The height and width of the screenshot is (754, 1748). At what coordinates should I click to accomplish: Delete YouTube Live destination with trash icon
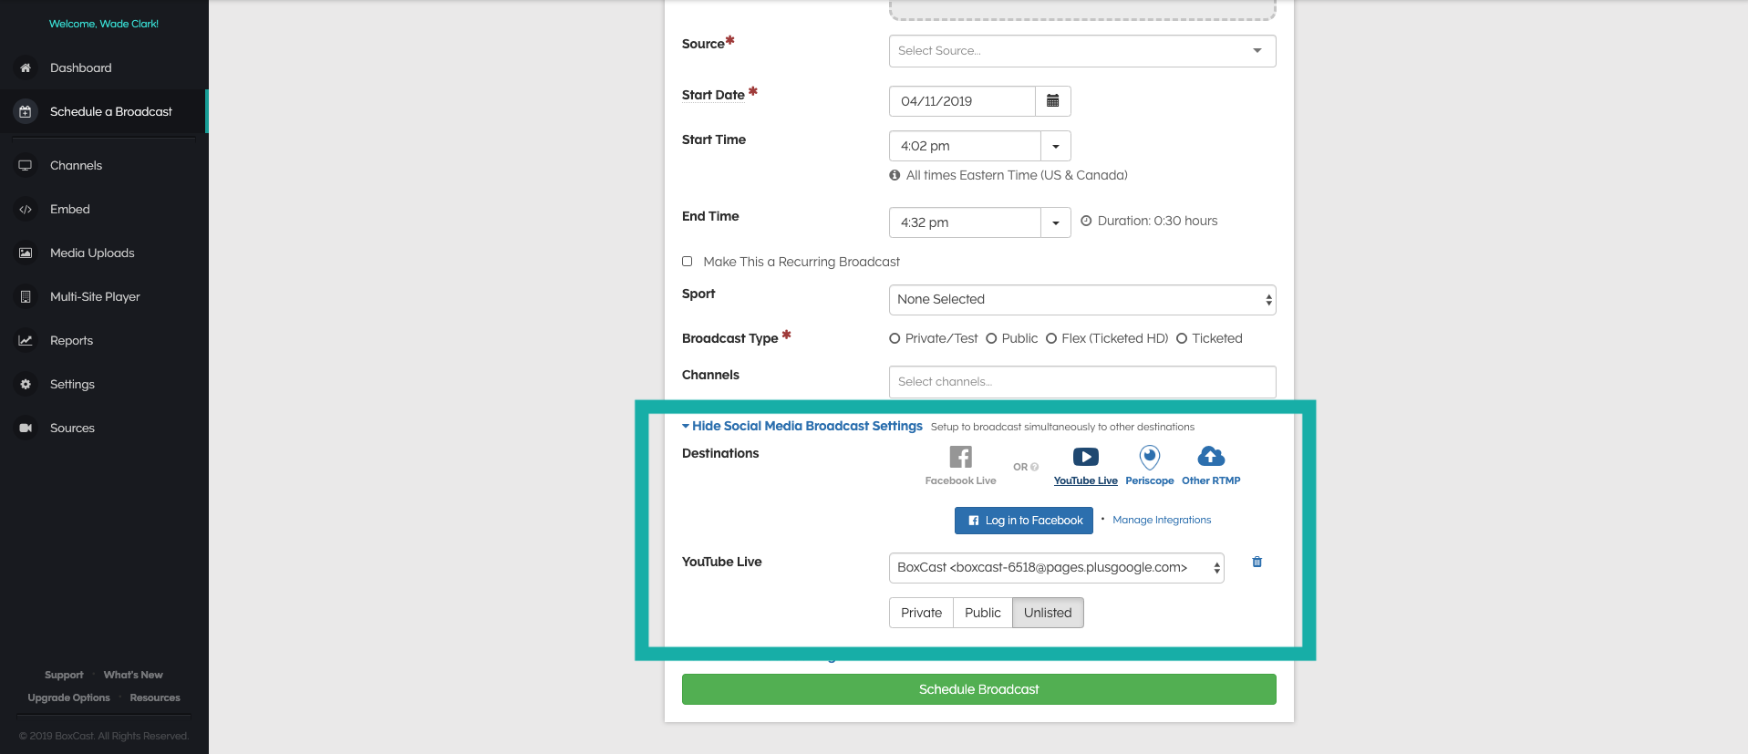[x=1257, y=563]
